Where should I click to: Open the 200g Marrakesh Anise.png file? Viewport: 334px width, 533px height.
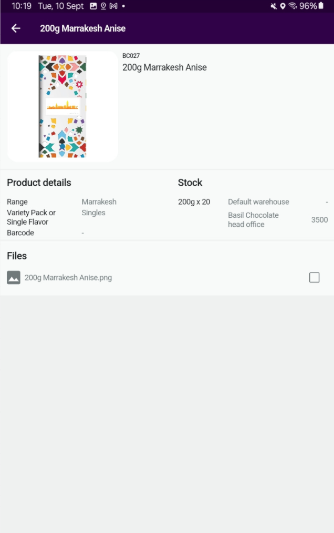(68, 277)
